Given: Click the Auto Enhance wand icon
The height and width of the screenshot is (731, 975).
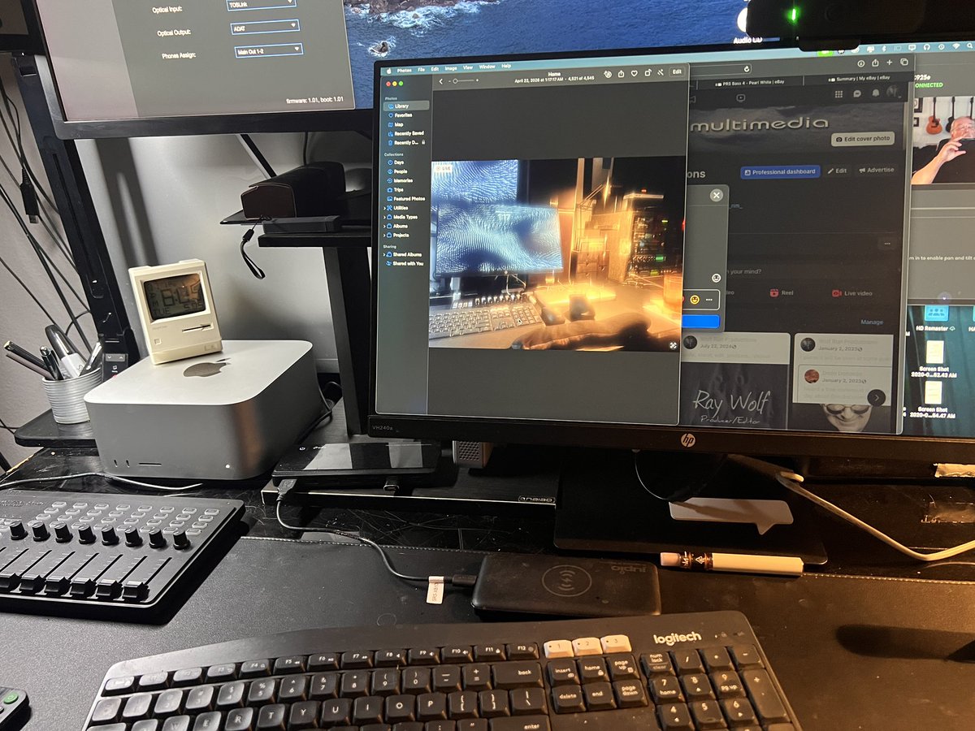Looking at the screenshot, I should [x=661, y=73].
